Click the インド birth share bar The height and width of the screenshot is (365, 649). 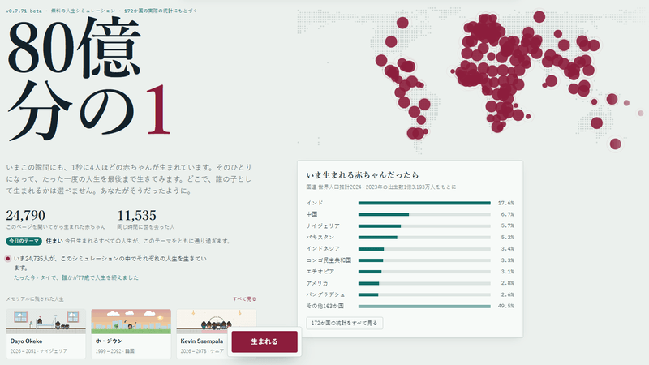[x=424, y=203]
